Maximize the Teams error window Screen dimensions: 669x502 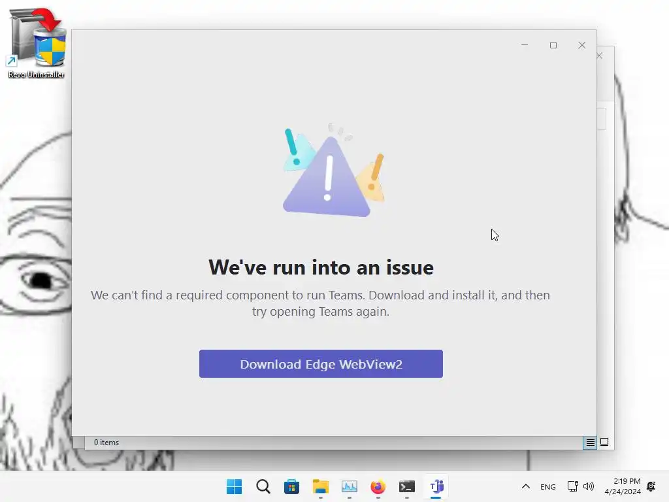(x=553, y=45)
